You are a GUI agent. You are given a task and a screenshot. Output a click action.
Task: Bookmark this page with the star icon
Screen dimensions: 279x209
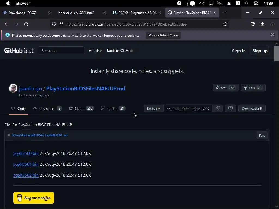tap(225, 24)
